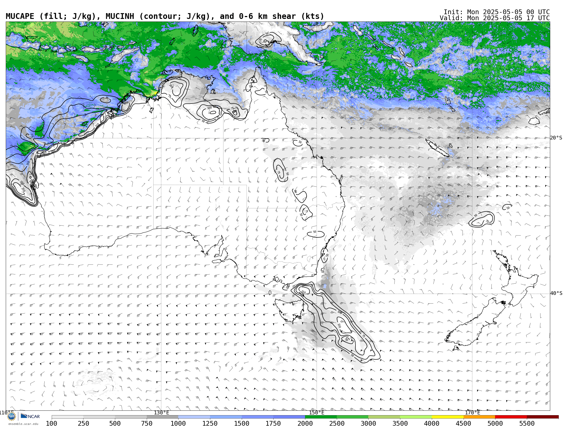Click the Valid: Mon 2025-05-05 17 UTC text
Viewport: 567px width, 427px height.
(495, 18)
